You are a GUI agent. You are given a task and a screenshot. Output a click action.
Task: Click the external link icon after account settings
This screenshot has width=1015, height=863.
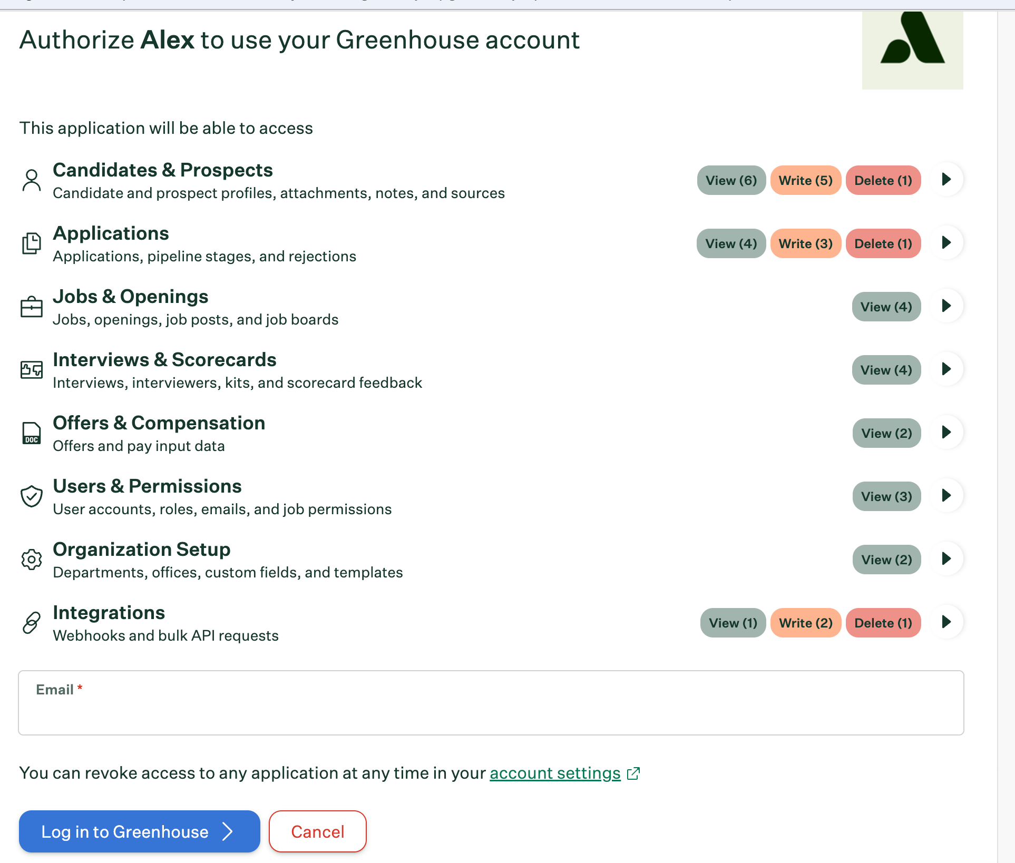point(633,773)
